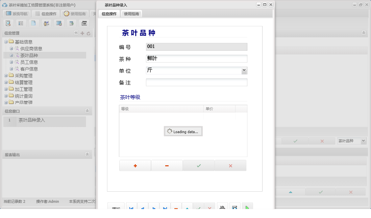Click the blue document page toolbar icon
The width and height of the screenshot is (371, 218).
[x=33, y=23]
